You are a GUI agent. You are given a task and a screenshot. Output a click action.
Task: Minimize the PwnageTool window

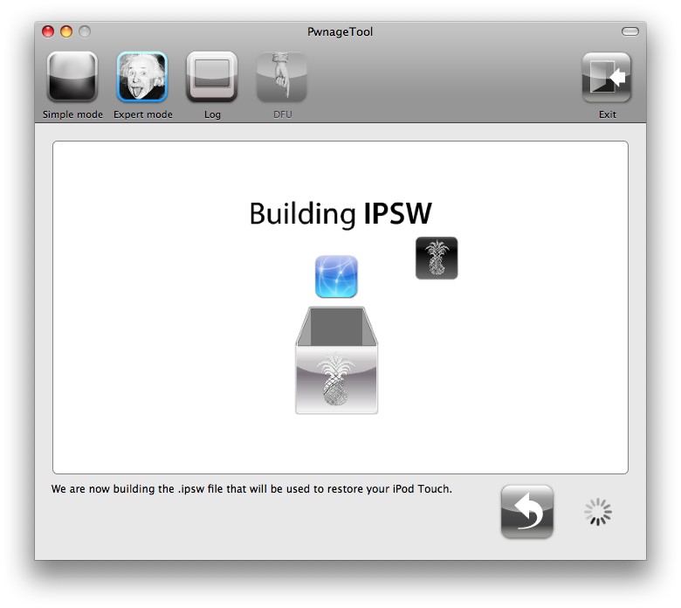coord(66,31)
